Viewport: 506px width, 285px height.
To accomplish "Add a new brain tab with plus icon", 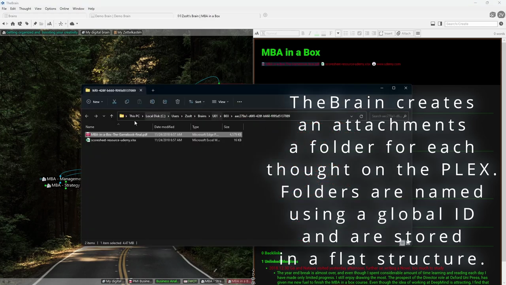I will click(x=265, y=15).
